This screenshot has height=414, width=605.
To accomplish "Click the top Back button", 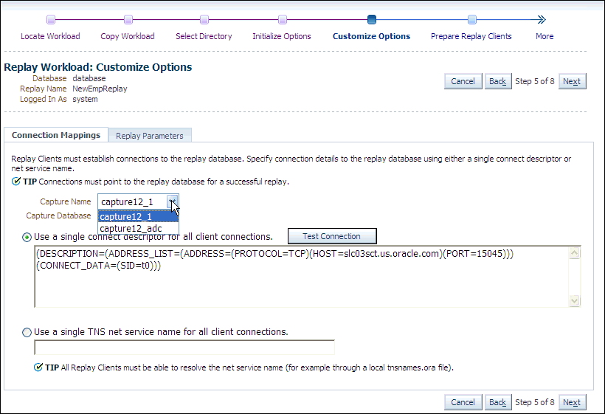I will pyautogui.click(x=497, y=81).
